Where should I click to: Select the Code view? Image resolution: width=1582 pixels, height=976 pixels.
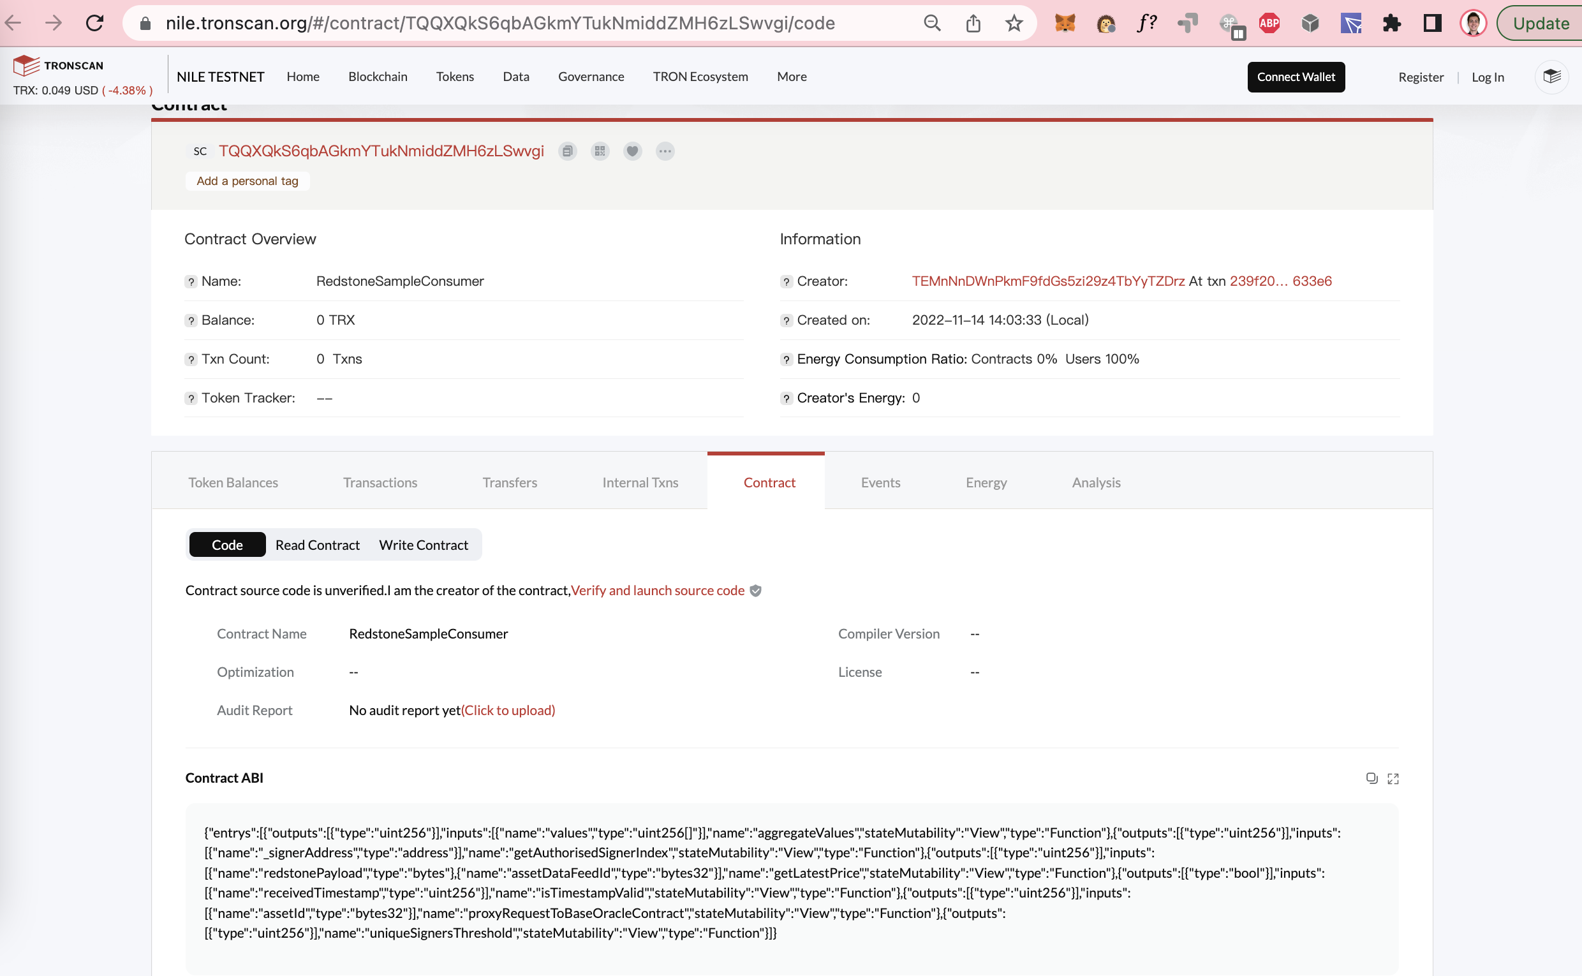[227, 545]
